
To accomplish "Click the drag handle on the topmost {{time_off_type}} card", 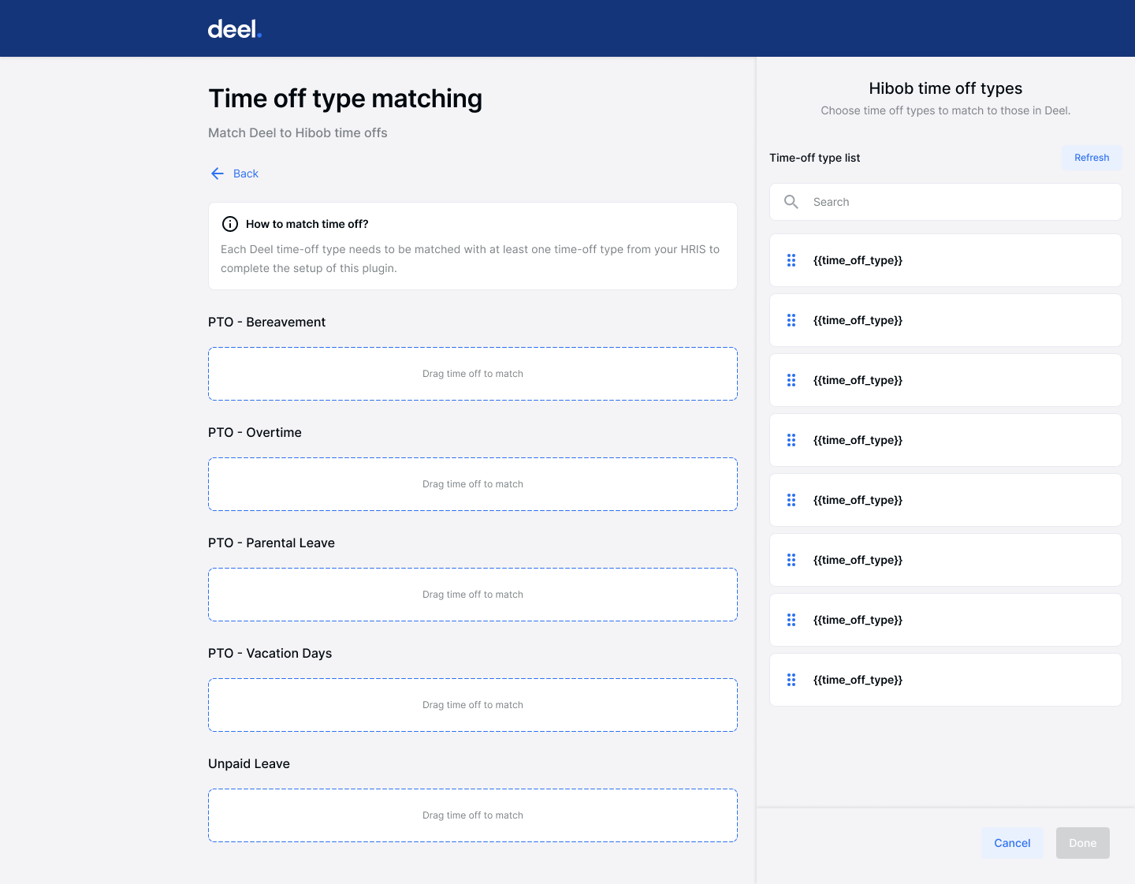I will (791, 260).
